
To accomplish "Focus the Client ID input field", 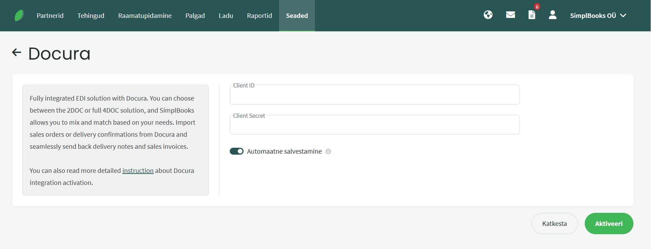I will [x=374, y=95].
